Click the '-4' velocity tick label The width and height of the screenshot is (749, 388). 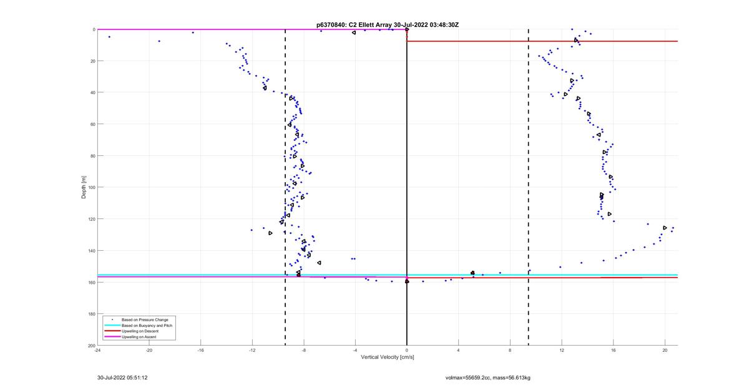355,350
